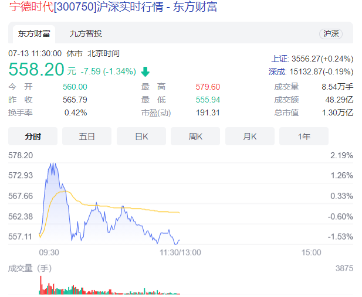Click the 换手率 value 0.42%
Viewport: 362px width, 297px height.
76,112
